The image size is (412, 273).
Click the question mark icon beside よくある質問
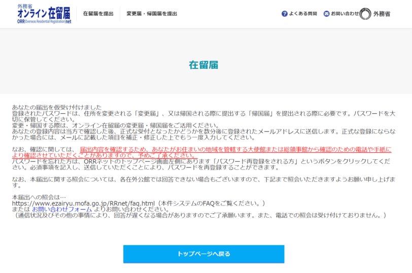[284, 14]
